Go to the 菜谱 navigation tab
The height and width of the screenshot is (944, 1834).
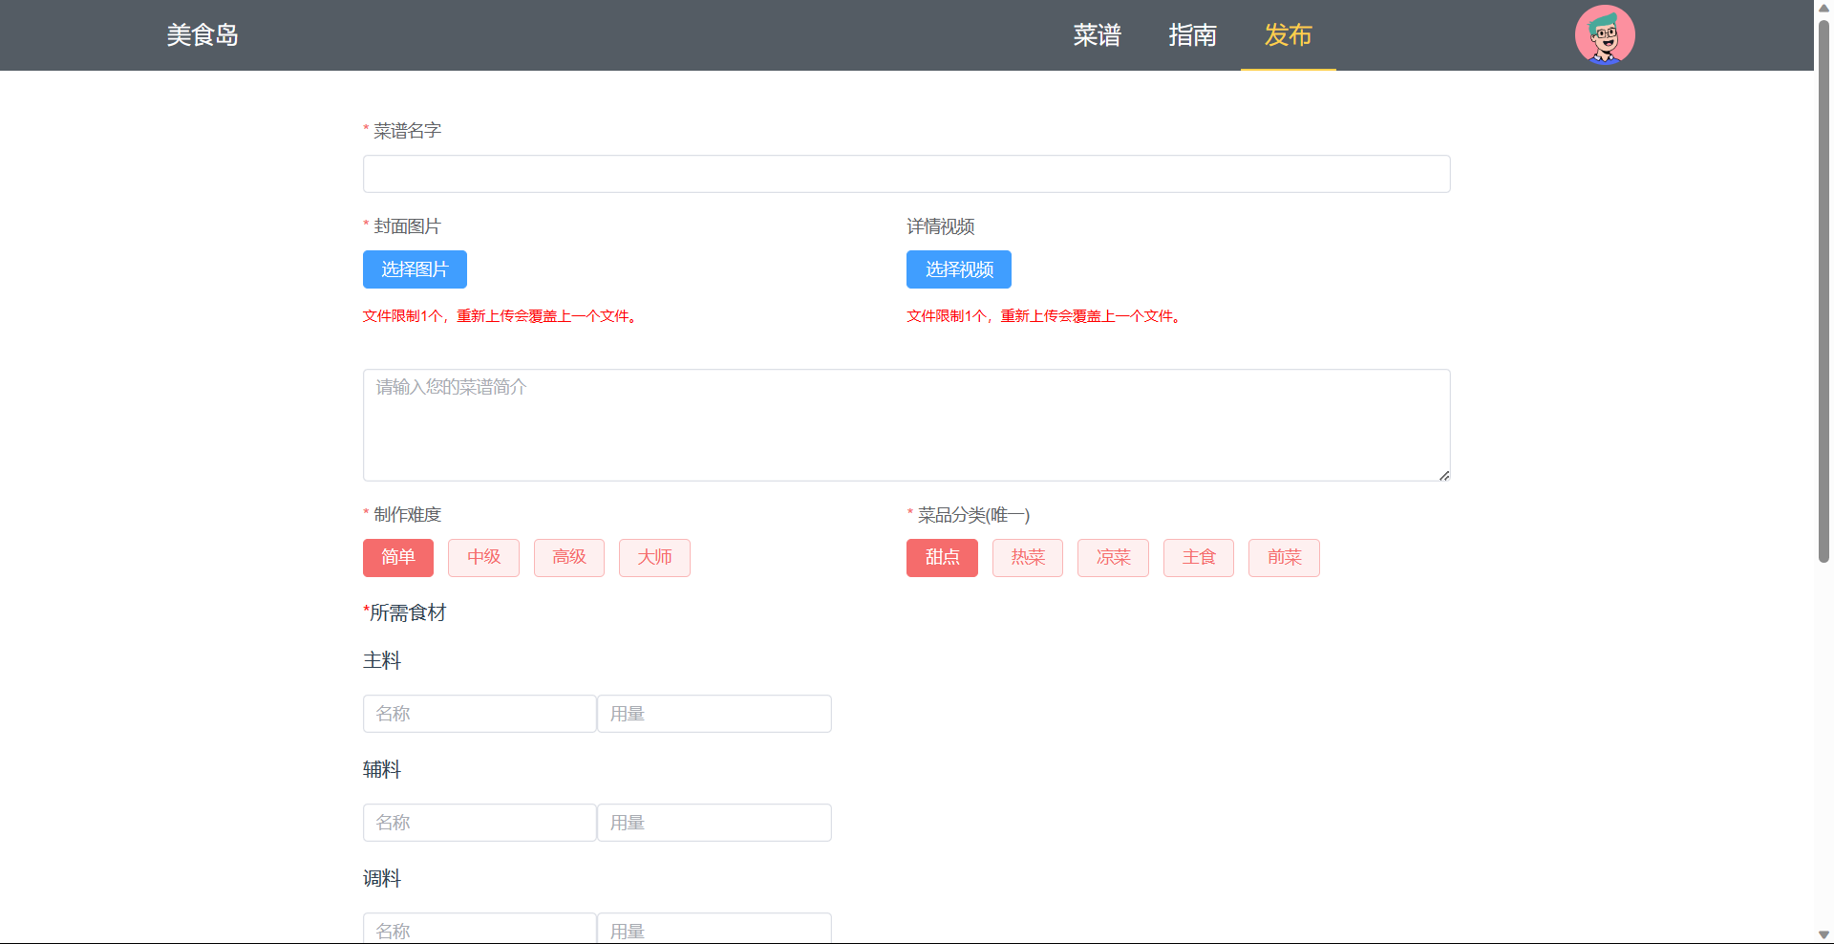1097,35
